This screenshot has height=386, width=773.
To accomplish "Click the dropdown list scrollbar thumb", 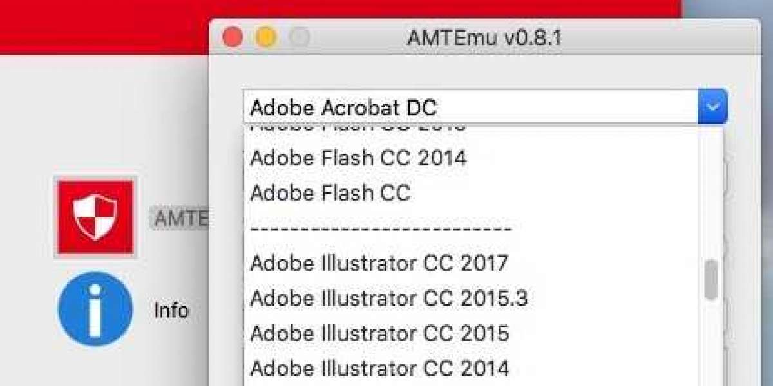I will [x=711, y=279].
